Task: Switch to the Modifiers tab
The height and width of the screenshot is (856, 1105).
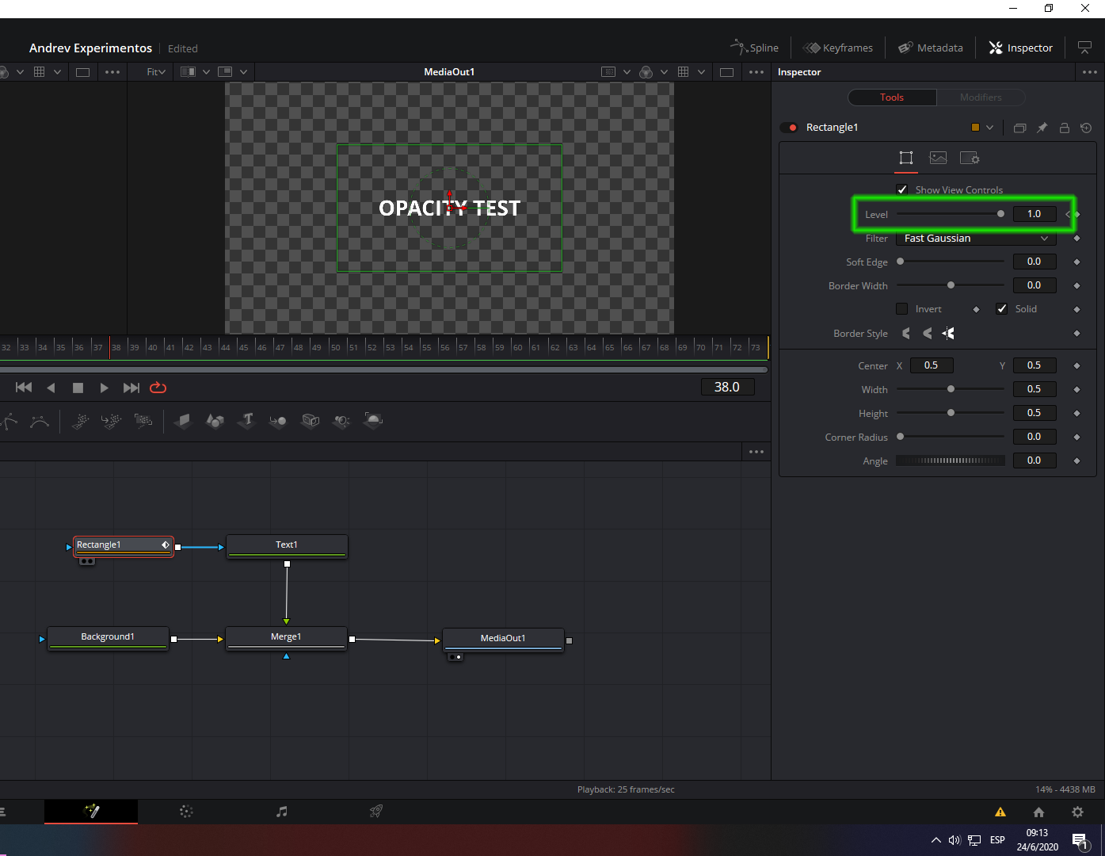Action: [x=981, y=97]
